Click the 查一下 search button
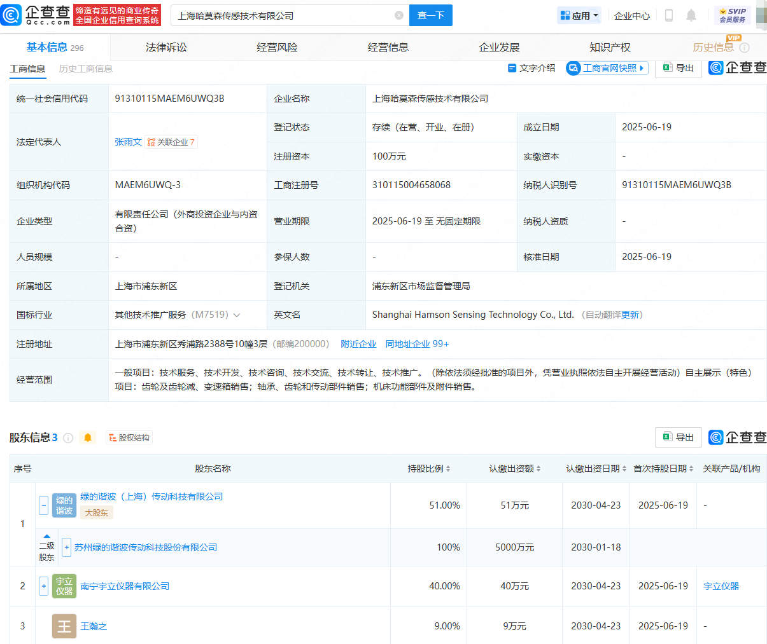This screenshot has height=644, width=767. [x=431, y=15]
